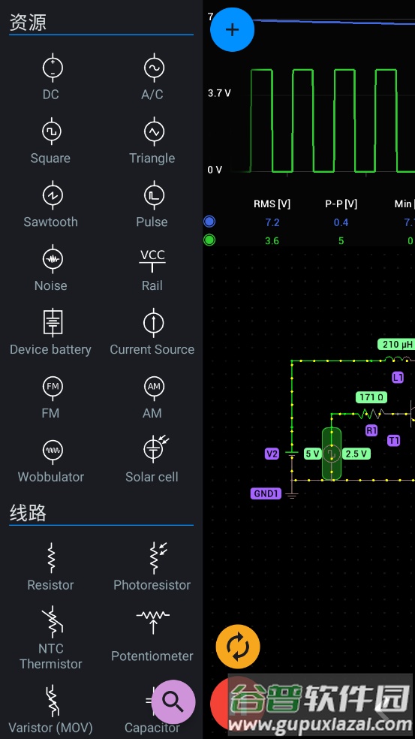
Task: Select the highlighted square wave source in circuit
Action: [x=332, y=454]
